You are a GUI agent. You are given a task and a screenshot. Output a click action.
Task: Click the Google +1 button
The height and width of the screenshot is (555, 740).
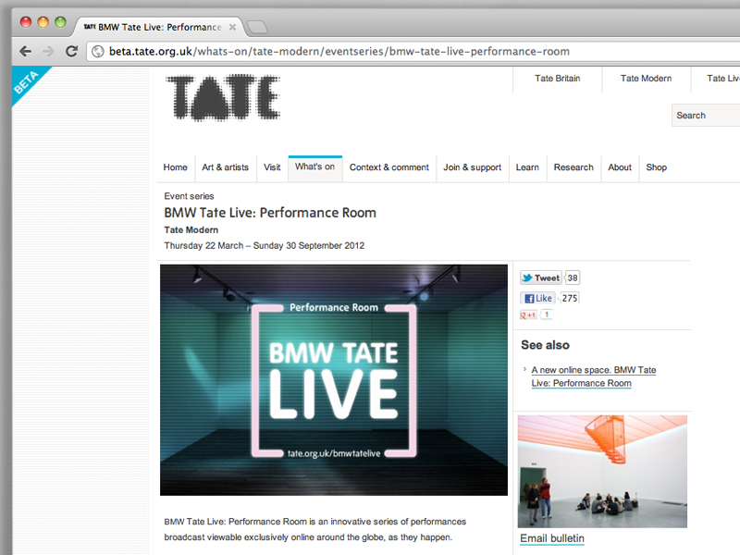[529, 315]
